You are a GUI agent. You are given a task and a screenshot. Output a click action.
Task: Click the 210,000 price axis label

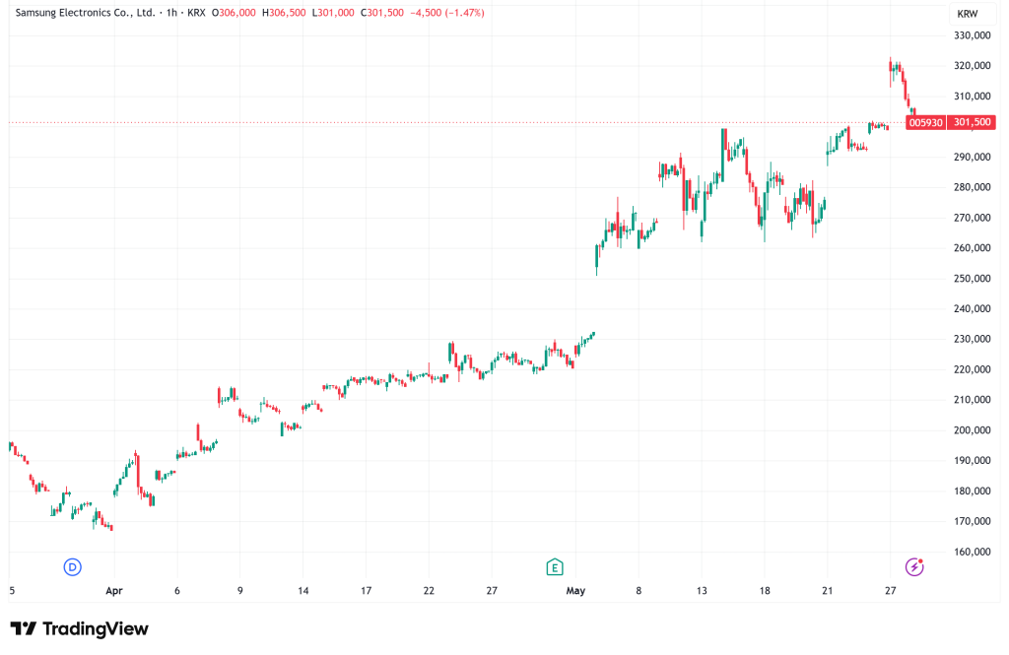972,400
